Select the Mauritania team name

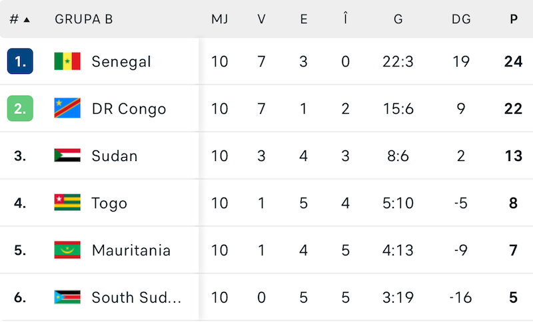click(131, 250)
